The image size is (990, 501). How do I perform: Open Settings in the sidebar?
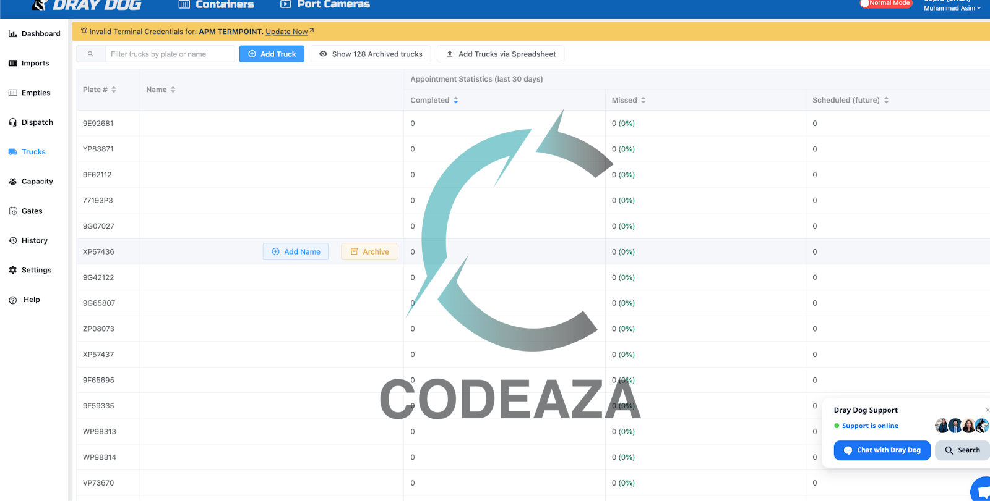coord(30,271)
